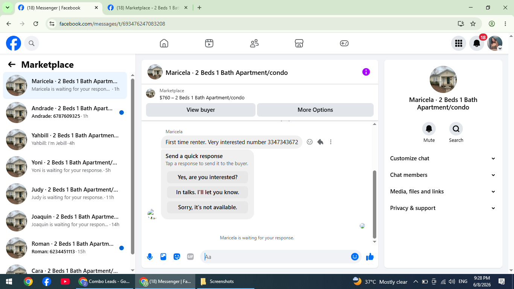Open the Friends icon in top navigation
The width and height of the screenshot is (514, 289).
pyautogui.click(x=254, y=43)
